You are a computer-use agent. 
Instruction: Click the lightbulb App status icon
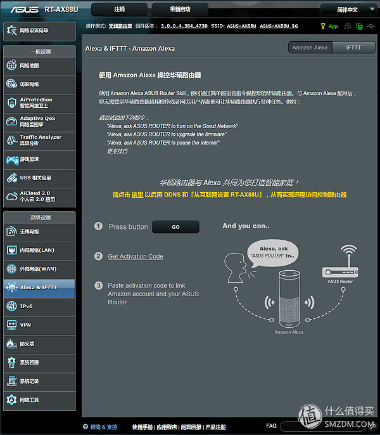pyautogui.click(x=323, y=26)
